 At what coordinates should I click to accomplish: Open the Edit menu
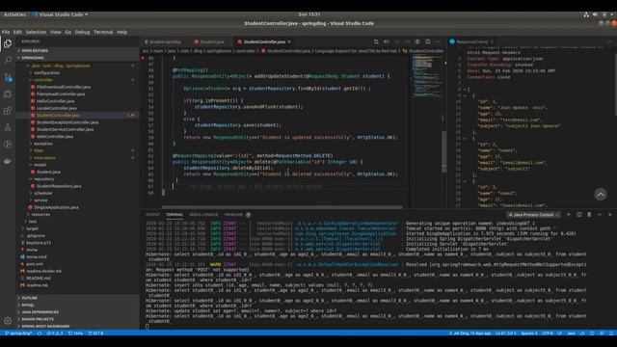17,32
